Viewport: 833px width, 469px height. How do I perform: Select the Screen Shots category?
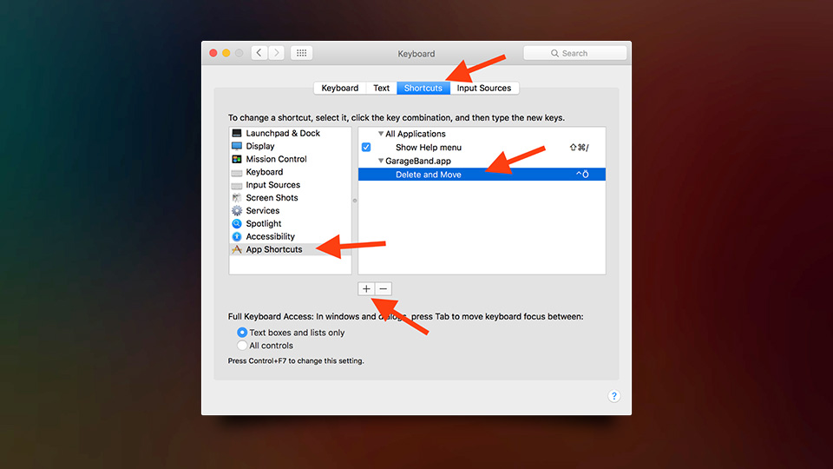(290, 198)
